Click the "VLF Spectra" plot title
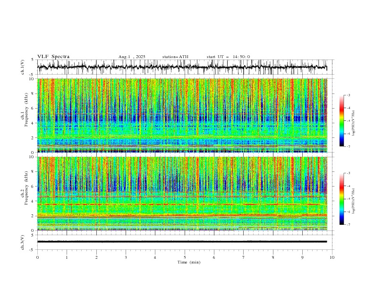 tap(53, 57)
